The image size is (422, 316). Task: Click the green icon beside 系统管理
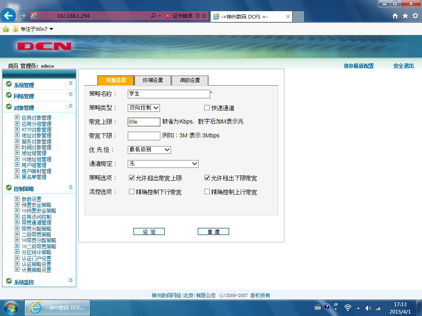(9, 84)
